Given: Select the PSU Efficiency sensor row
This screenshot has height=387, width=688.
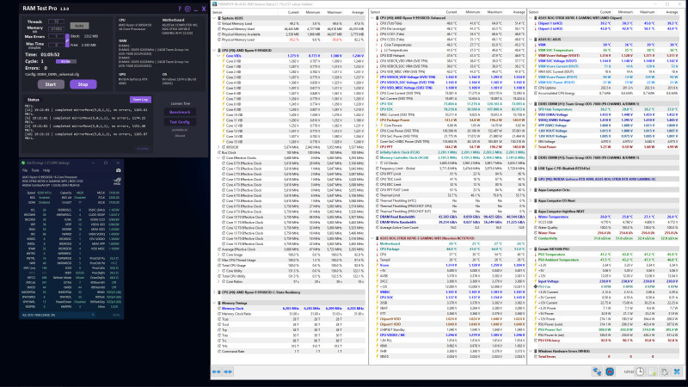Looking at the screenshot, I should (606, 341).
